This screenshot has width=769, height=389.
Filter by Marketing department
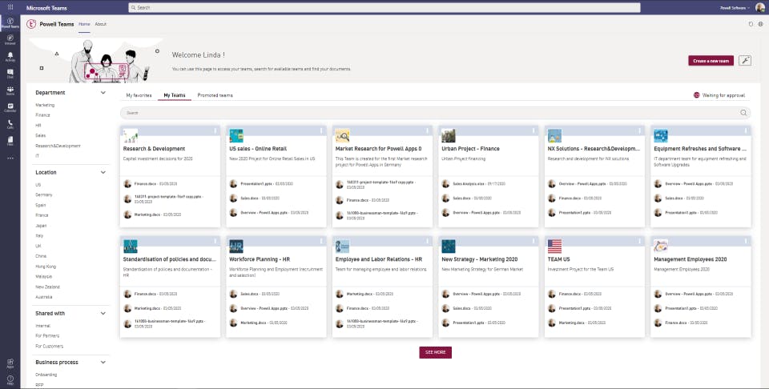[45, 105]
